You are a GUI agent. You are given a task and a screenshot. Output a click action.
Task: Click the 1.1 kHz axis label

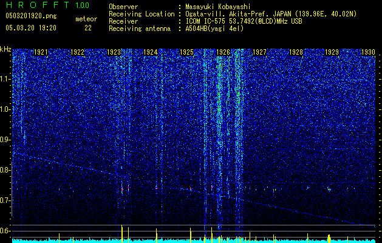(5, 79)
